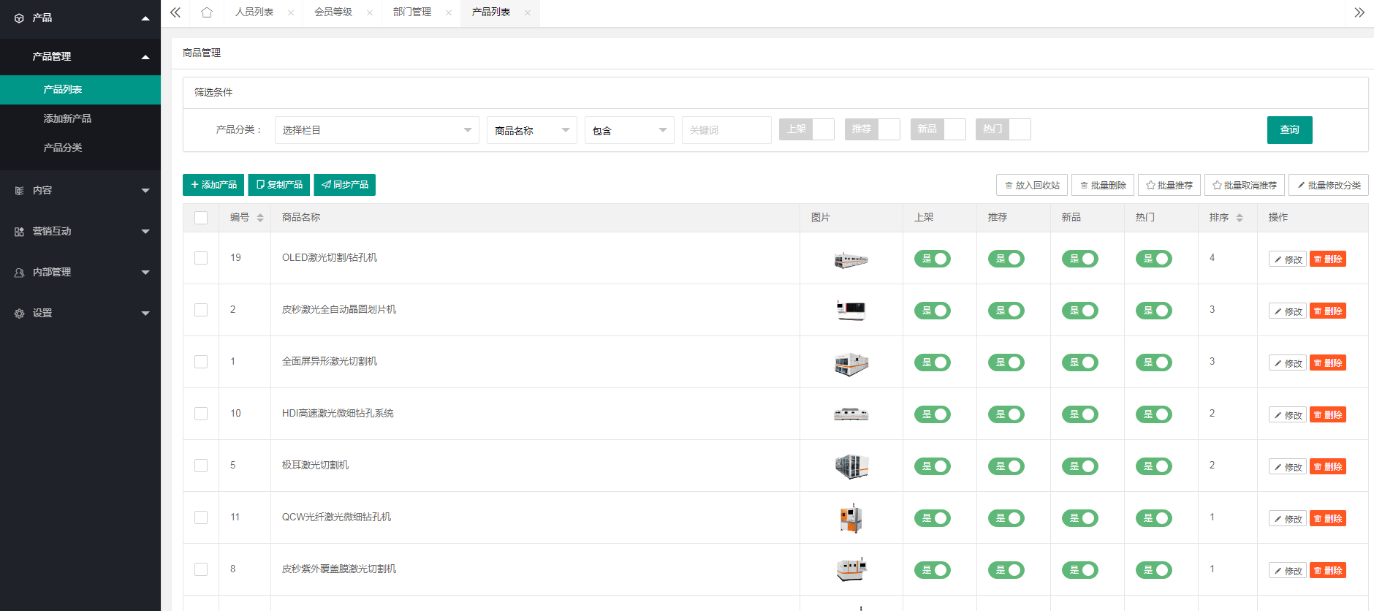Screen dimensions: 1374x611
Task: Check the QCW光纤激光微细钻孔机 row checkbox
Action: coord(201,517)
